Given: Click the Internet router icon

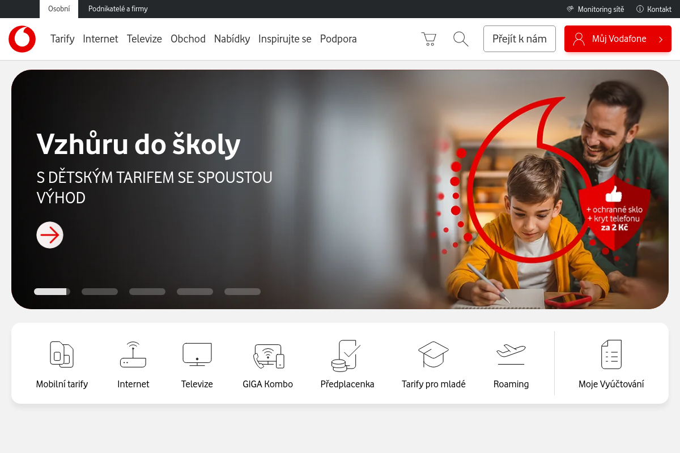Looking at the screenshot, I should click(x=133, y=354).
